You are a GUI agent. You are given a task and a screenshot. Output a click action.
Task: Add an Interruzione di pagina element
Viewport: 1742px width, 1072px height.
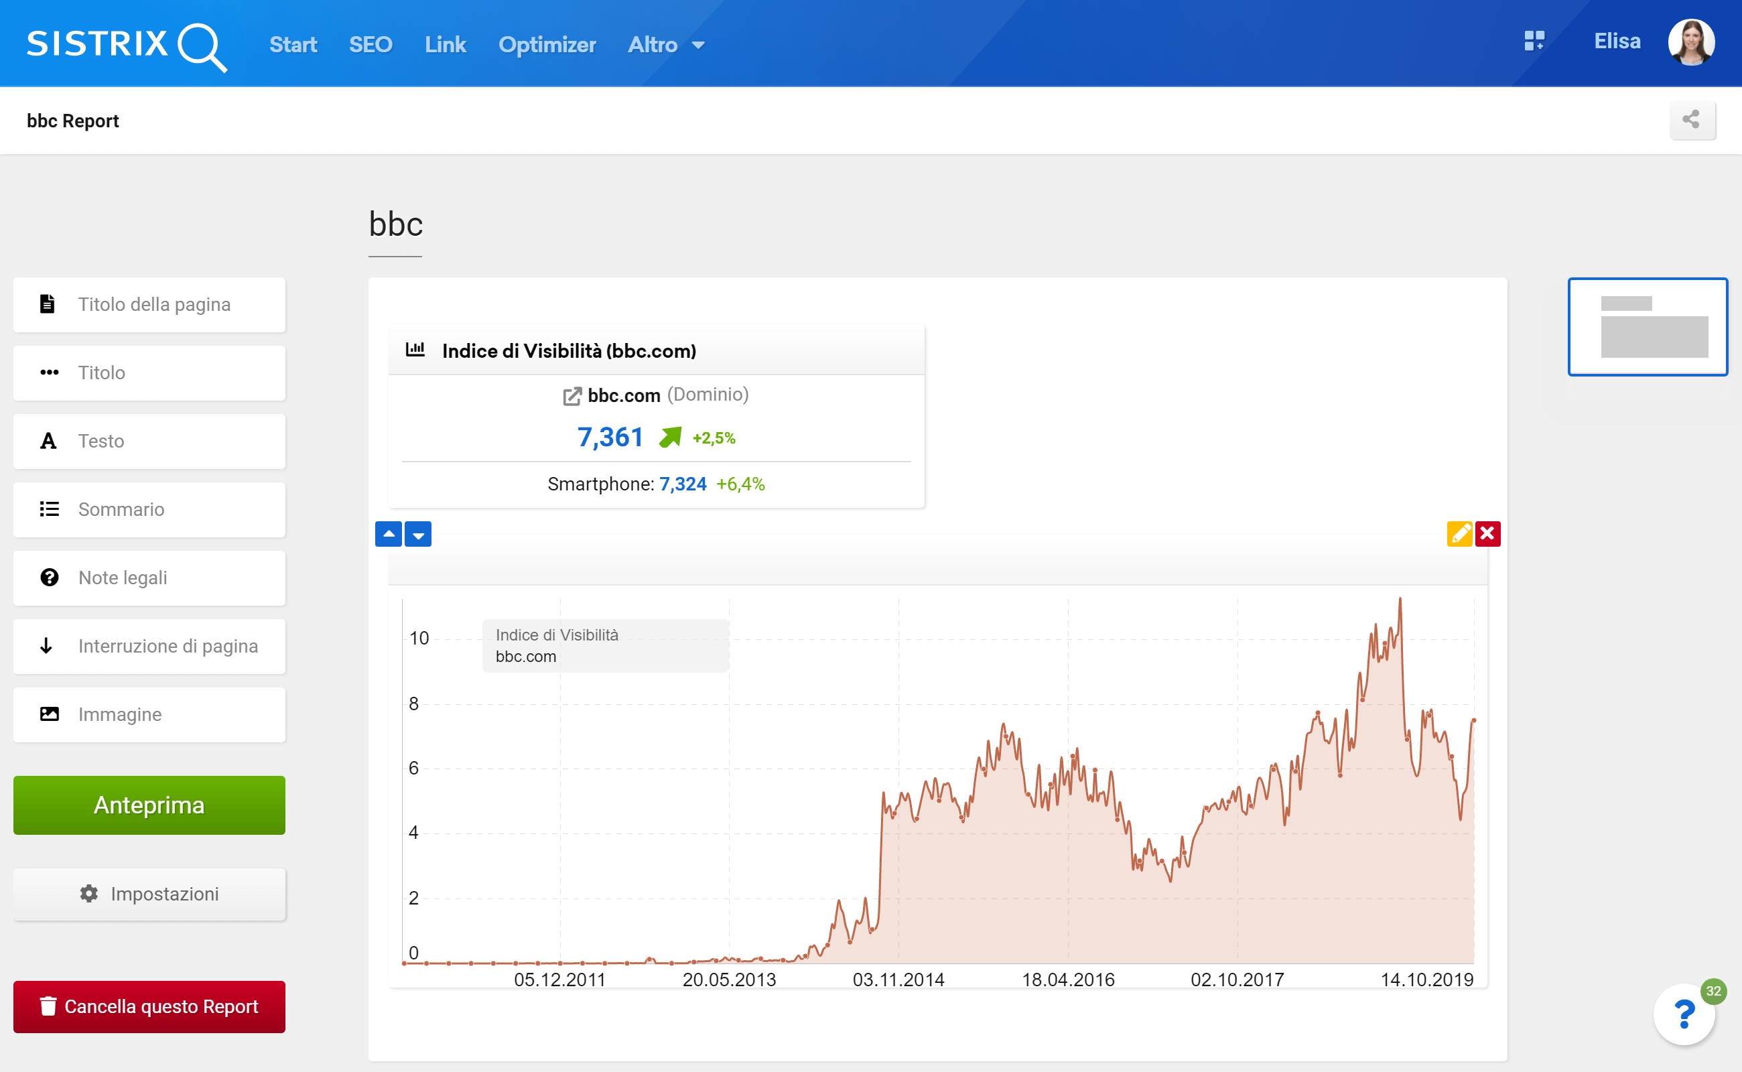[149, 646]
